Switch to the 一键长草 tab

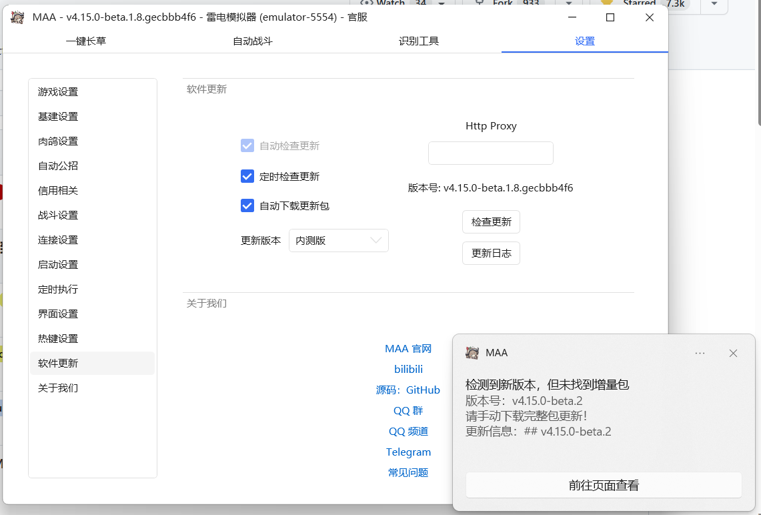coord(86,41)
